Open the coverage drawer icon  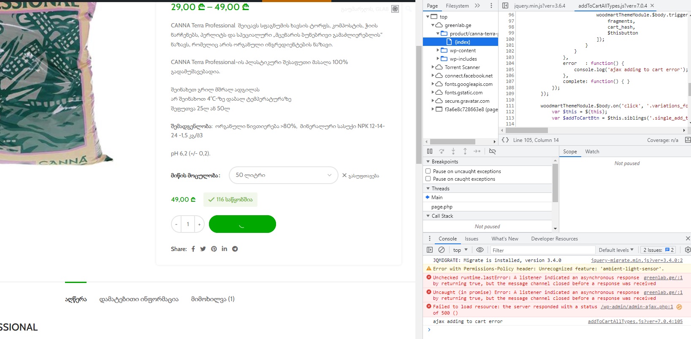[688, 140]
